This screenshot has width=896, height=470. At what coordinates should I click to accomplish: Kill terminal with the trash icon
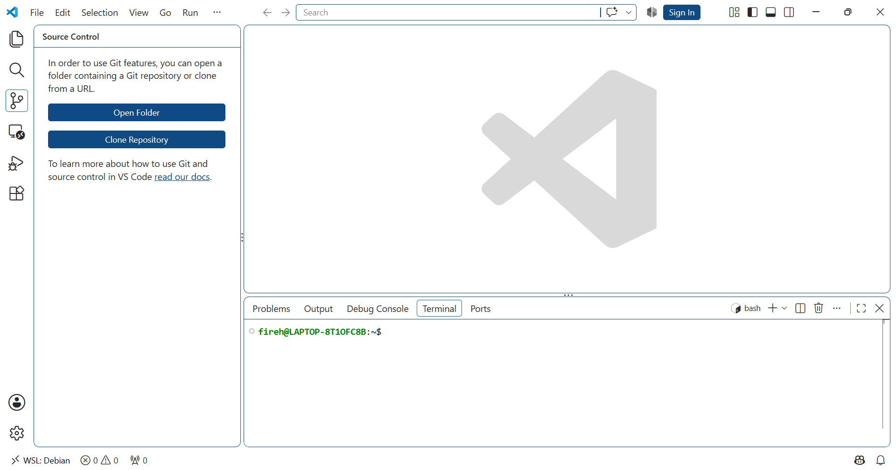tap(819, 308)
